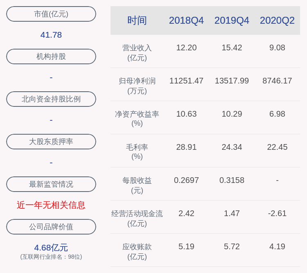This screenshot has height=273, width=307.
Task: Select the red text 近一年无相关信息
Action: click(51, 205)
